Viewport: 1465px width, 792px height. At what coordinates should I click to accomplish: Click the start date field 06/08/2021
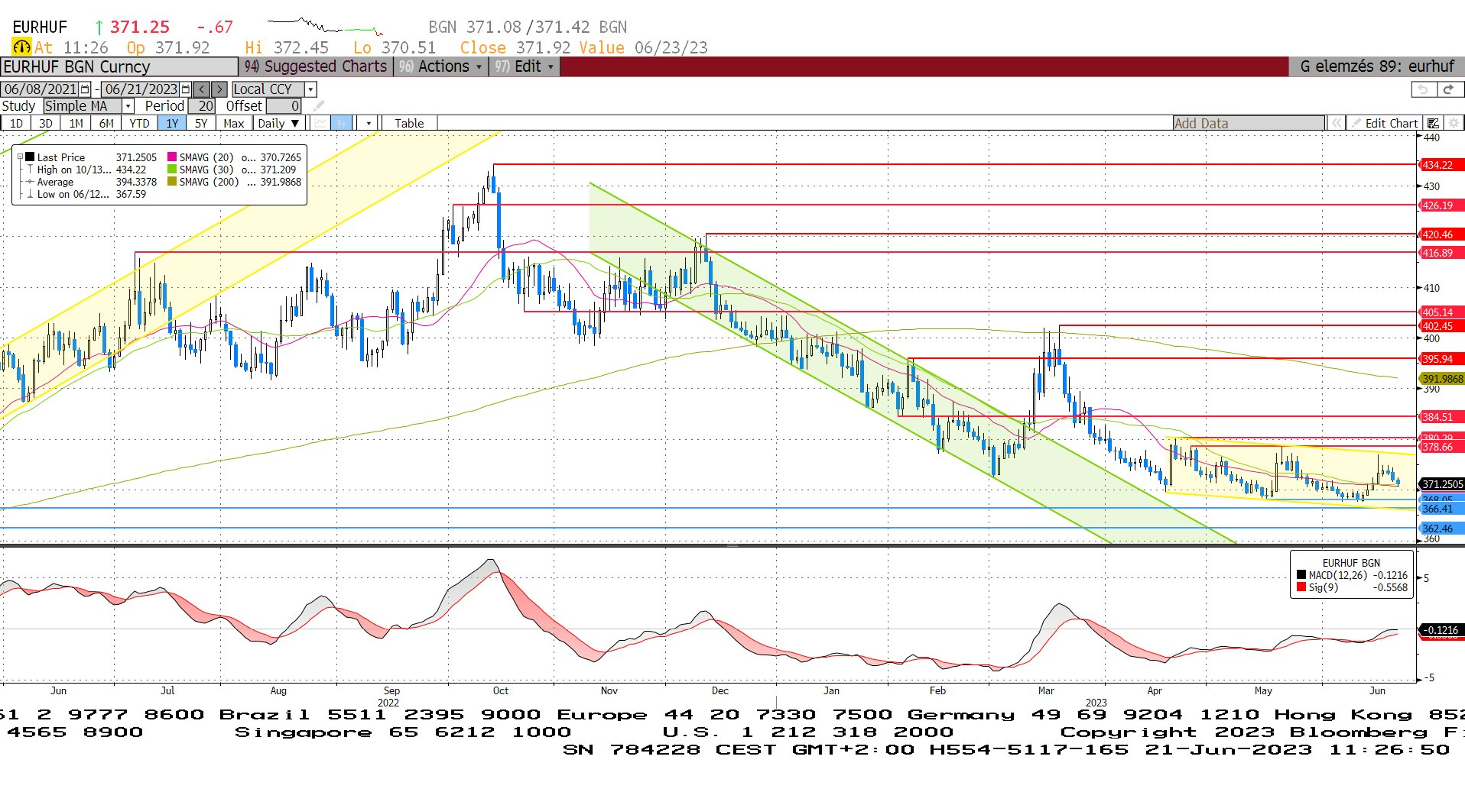[x=41, y=89]
